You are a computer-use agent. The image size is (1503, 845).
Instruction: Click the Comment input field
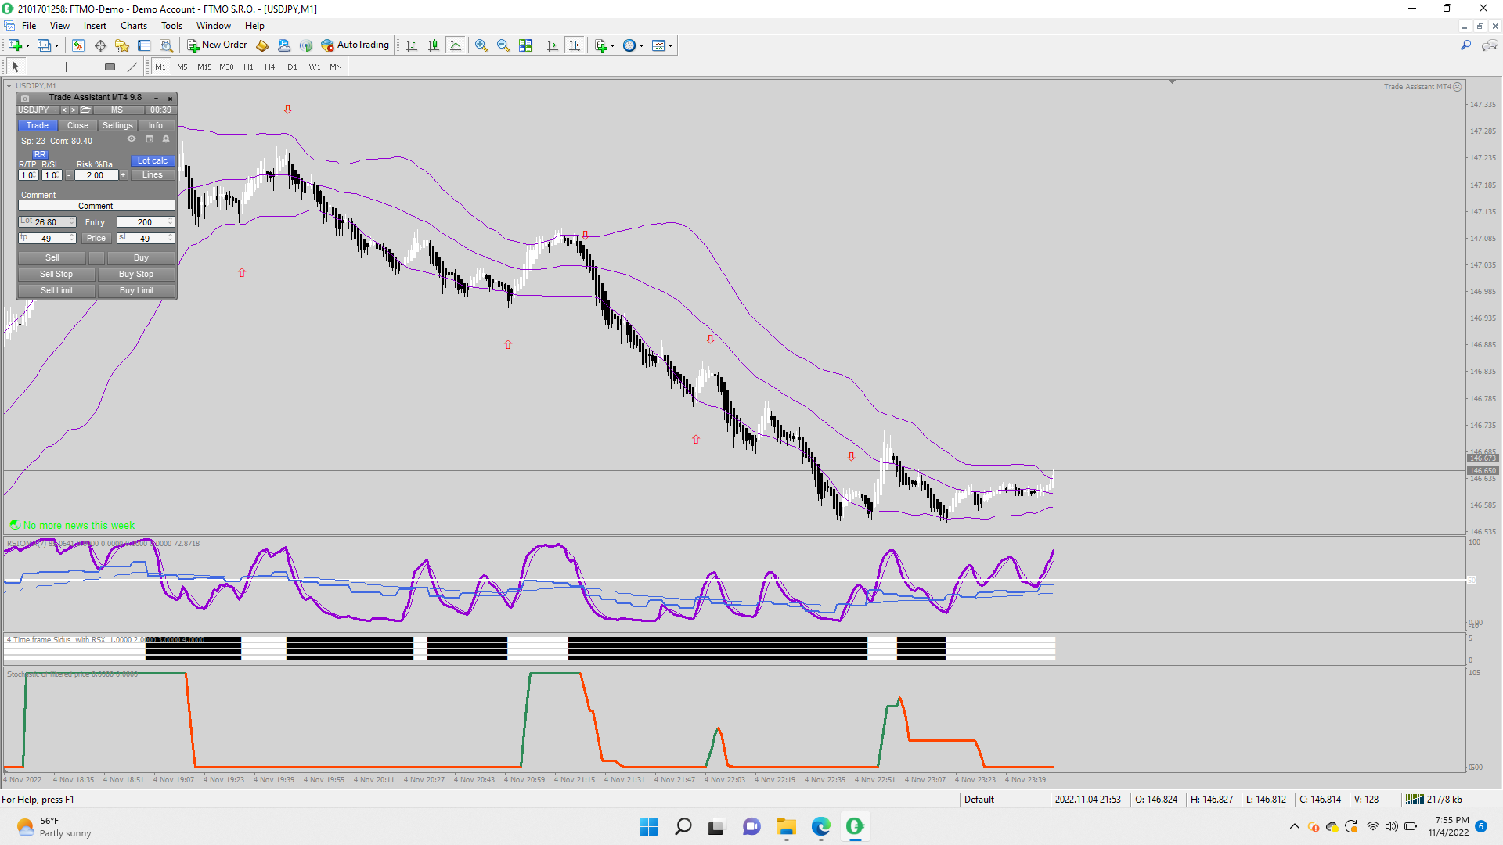[96, 206]
